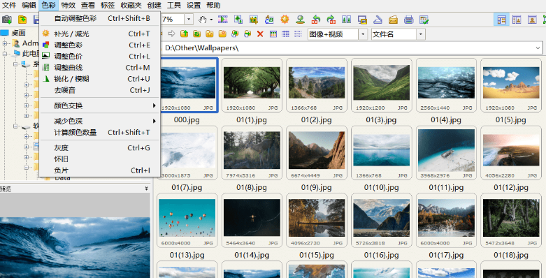The height and width of the screenshot is (278, 546).
Task: Select 补光 / 减光 menu item
Action: point(100,34)
